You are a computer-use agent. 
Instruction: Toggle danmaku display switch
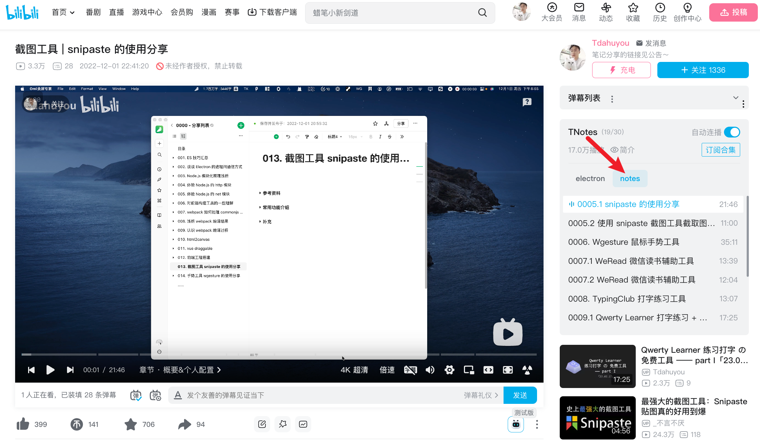(x=136, y=395)
